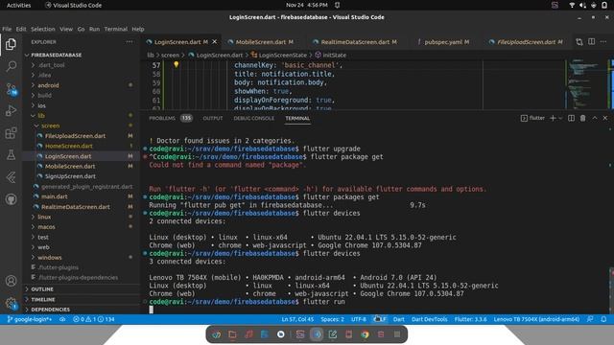Kill terminal with the trash icon

point(582,118)
